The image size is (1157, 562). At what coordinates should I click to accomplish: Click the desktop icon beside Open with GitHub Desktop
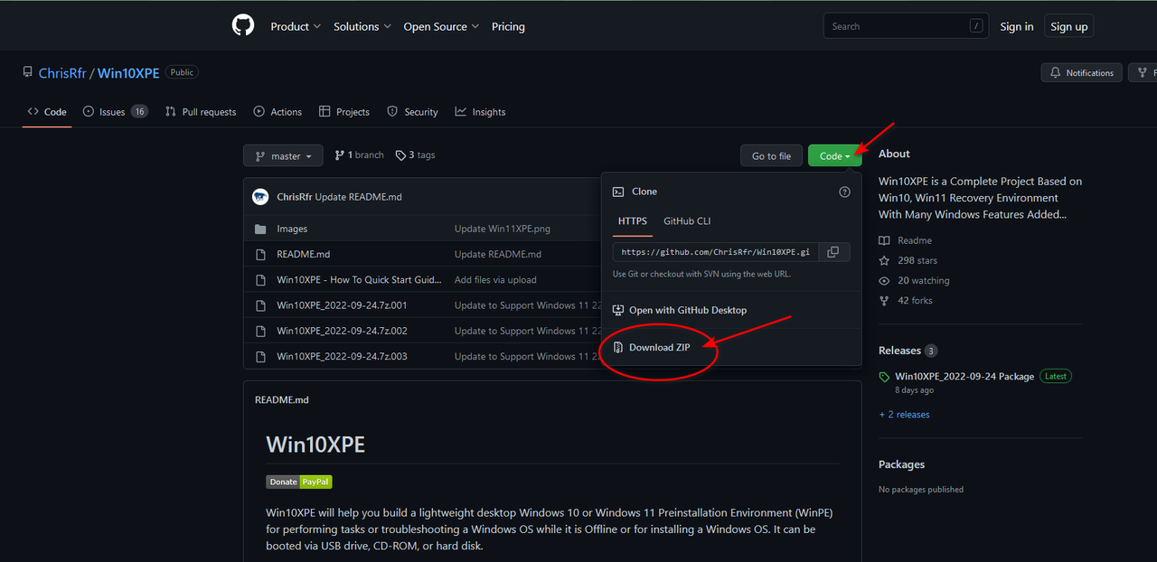pyautogui.click(x=618, y=310)
